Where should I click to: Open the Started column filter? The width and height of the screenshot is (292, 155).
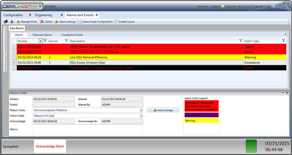tap(45, 41)
